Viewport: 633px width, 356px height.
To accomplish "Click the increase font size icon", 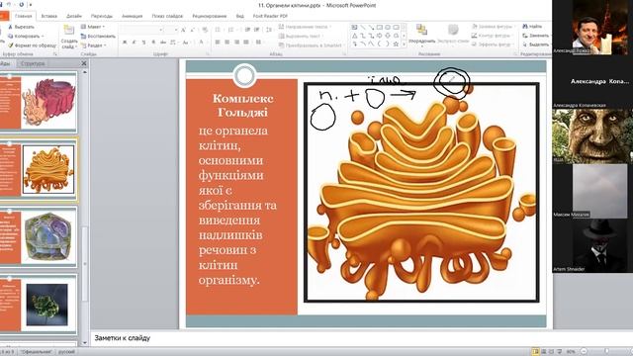I will pyautogui.click(x=183, y=30).
